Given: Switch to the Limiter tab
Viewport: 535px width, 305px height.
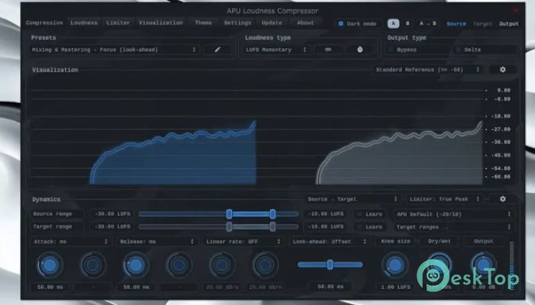Looking at the screenshot, I should 118,23.
